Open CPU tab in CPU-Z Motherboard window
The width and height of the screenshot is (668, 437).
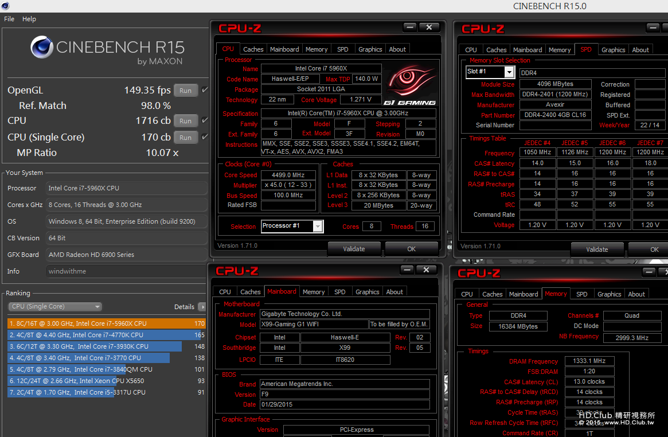[225, 292]
